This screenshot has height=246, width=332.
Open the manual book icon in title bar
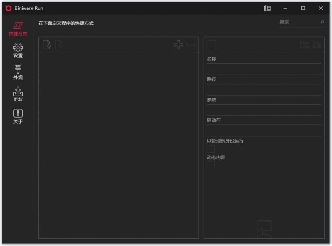coord(268,8)
